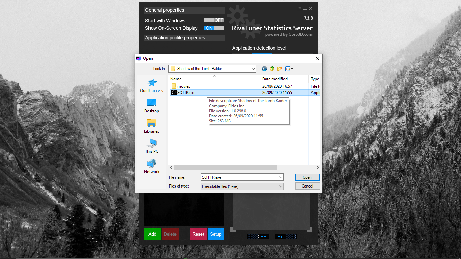461x259 pixels.
Task: Enable Start with Windows
Action: point(213,20)
